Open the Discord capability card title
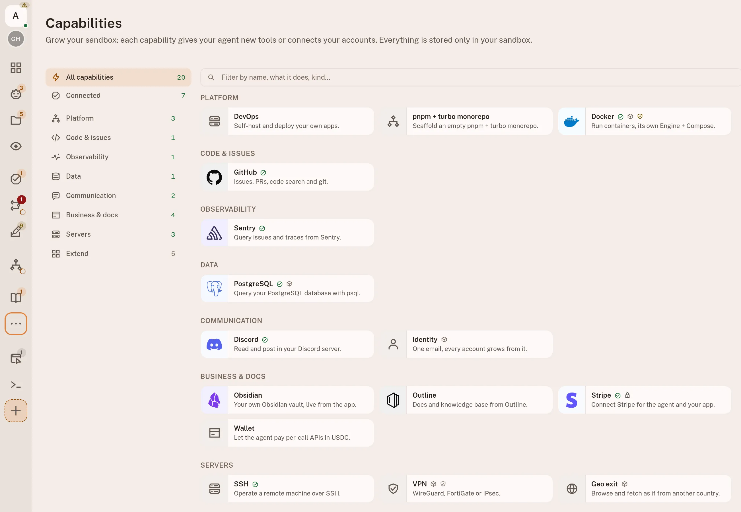The width and height of the screenshot is (741, 512). click(246, 339)
